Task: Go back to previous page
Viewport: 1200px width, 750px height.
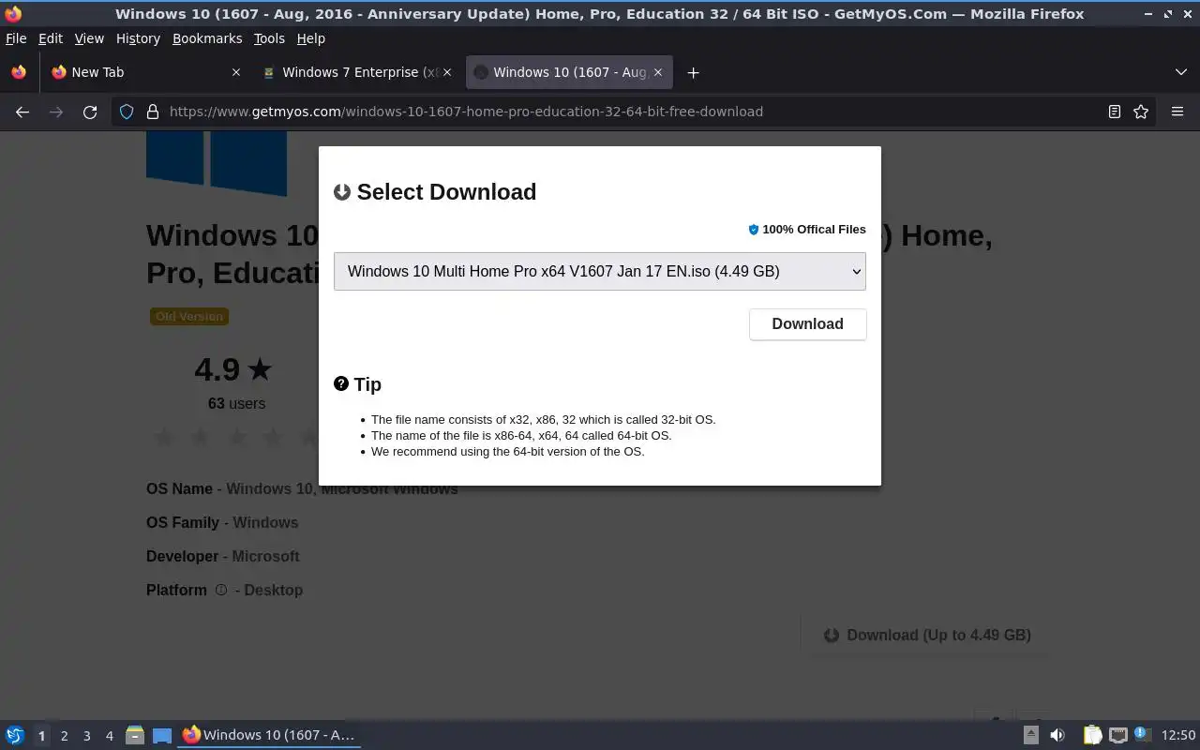Action: [x=22, y=112]
